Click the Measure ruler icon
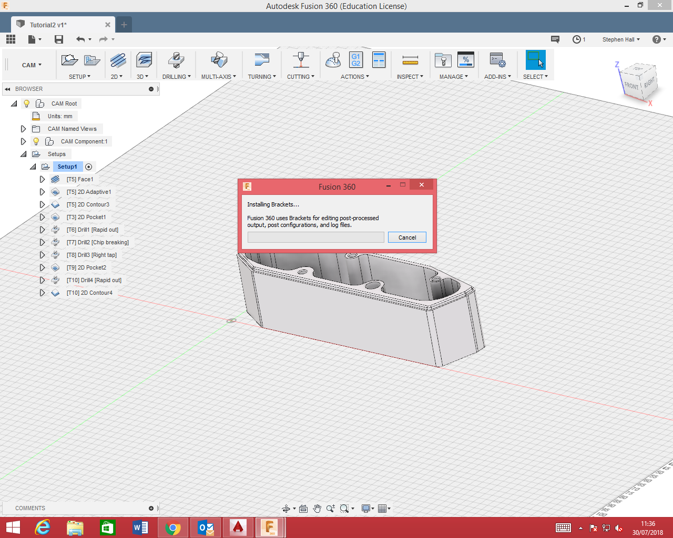 click(x=410, y=60)
